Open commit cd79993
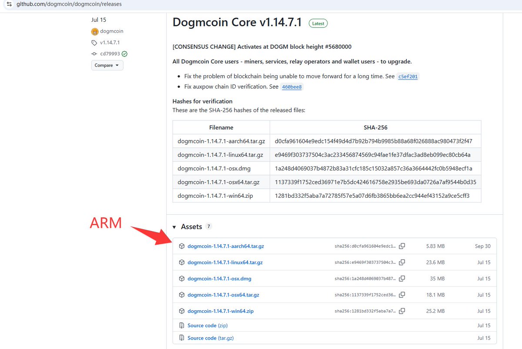The image size is (522, 349). [110, 54]
